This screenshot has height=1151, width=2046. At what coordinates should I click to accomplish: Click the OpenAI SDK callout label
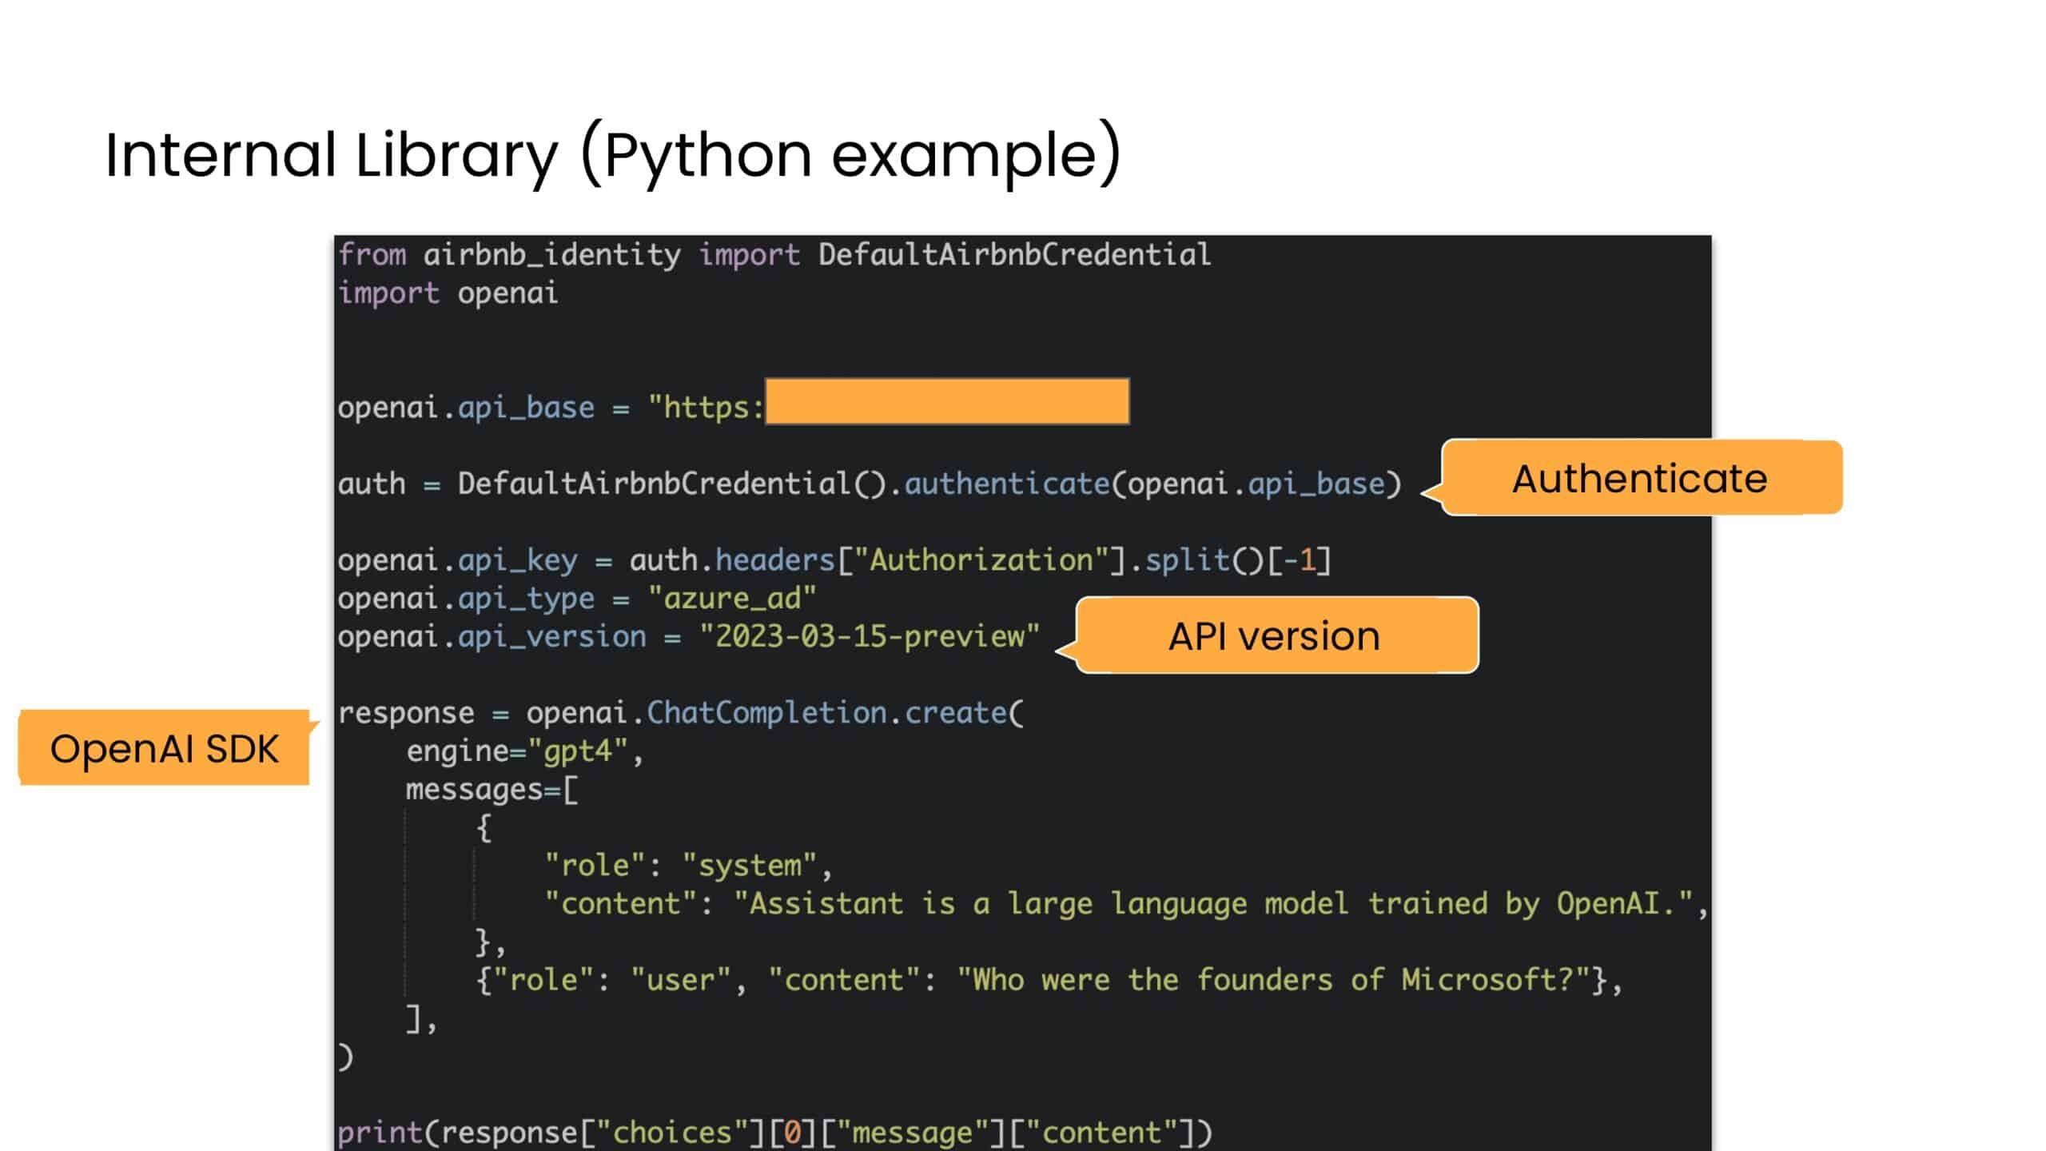pos(165,749)
